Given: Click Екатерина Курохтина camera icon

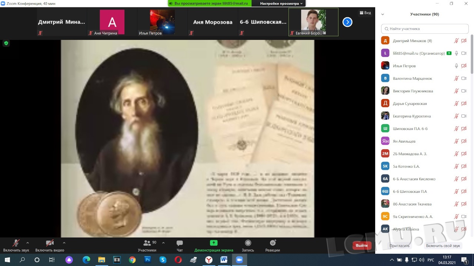Looking at the screenshot, I should 464,116.
